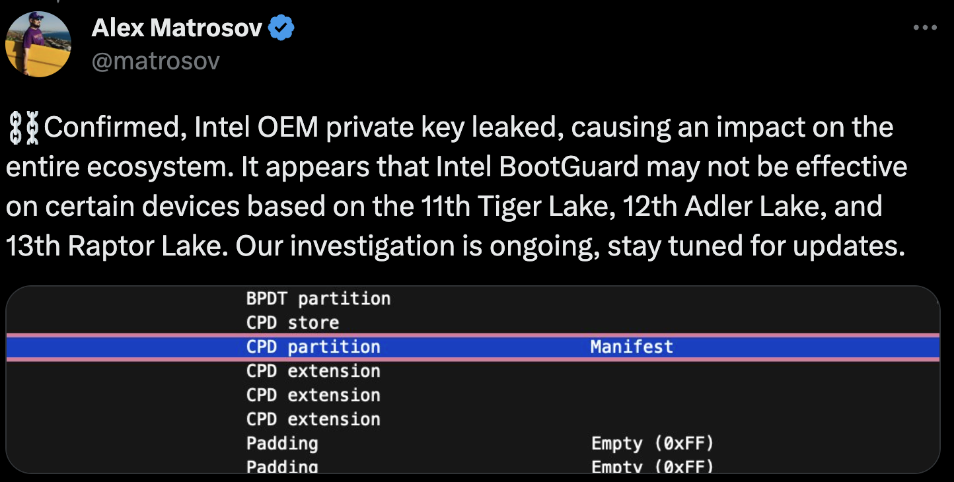Click the Empty (0xFF) value label
The height and width of the screenshot is (482, 954).
coord(651,443)
